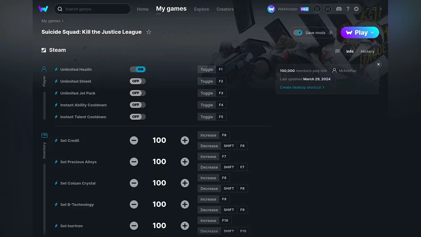
Task: Decrease Set Credit with minus icon
Action: (134, 140)
